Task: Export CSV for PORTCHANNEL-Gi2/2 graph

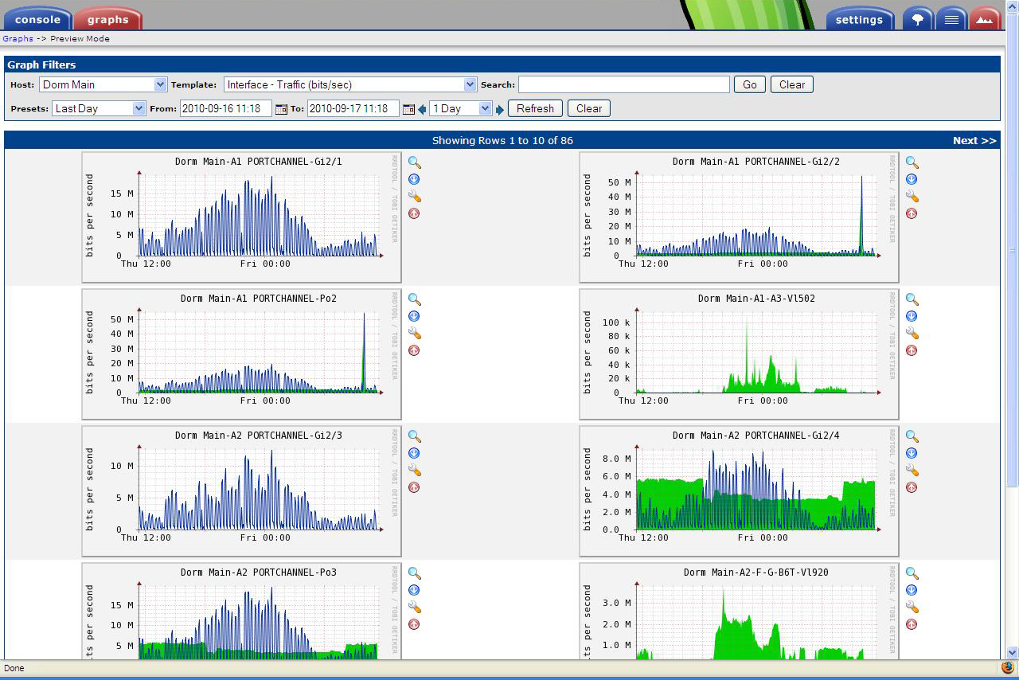Action: 912,179
